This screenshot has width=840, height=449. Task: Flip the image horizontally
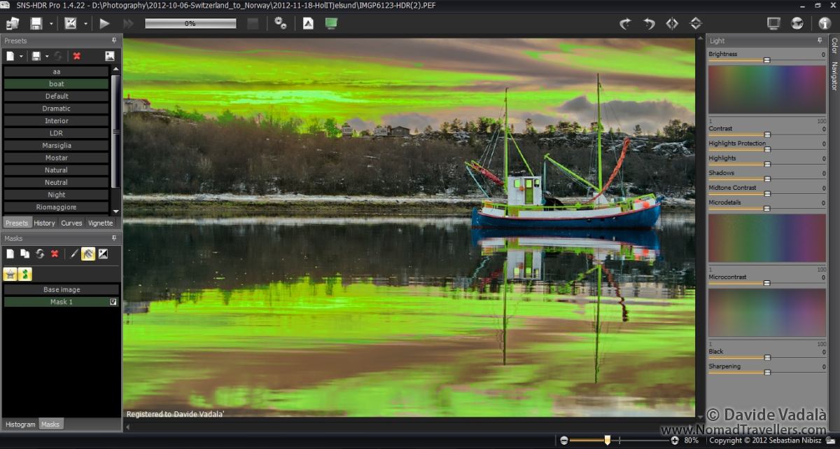tap(672, 23)
